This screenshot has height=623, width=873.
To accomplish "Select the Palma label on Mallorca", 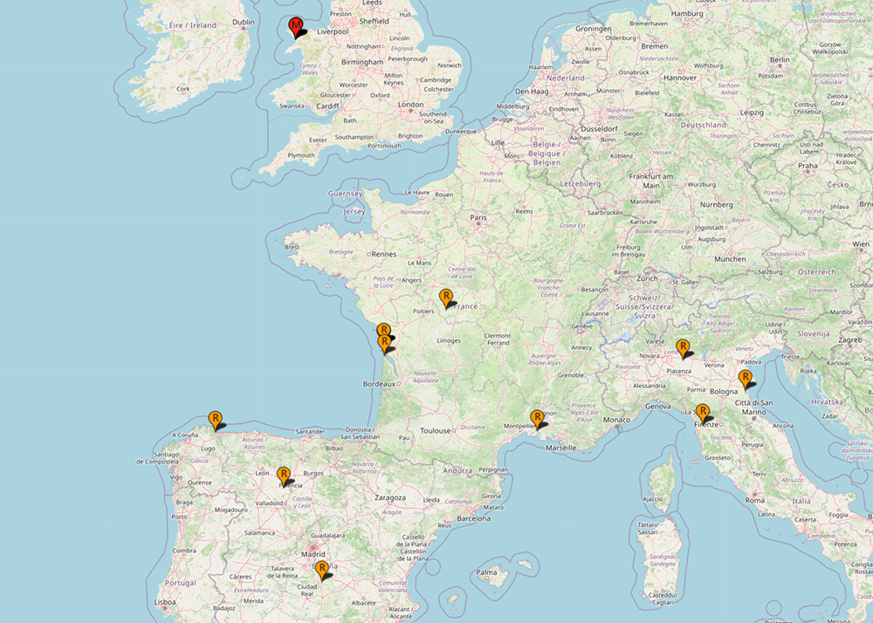I will pos(486,572).
